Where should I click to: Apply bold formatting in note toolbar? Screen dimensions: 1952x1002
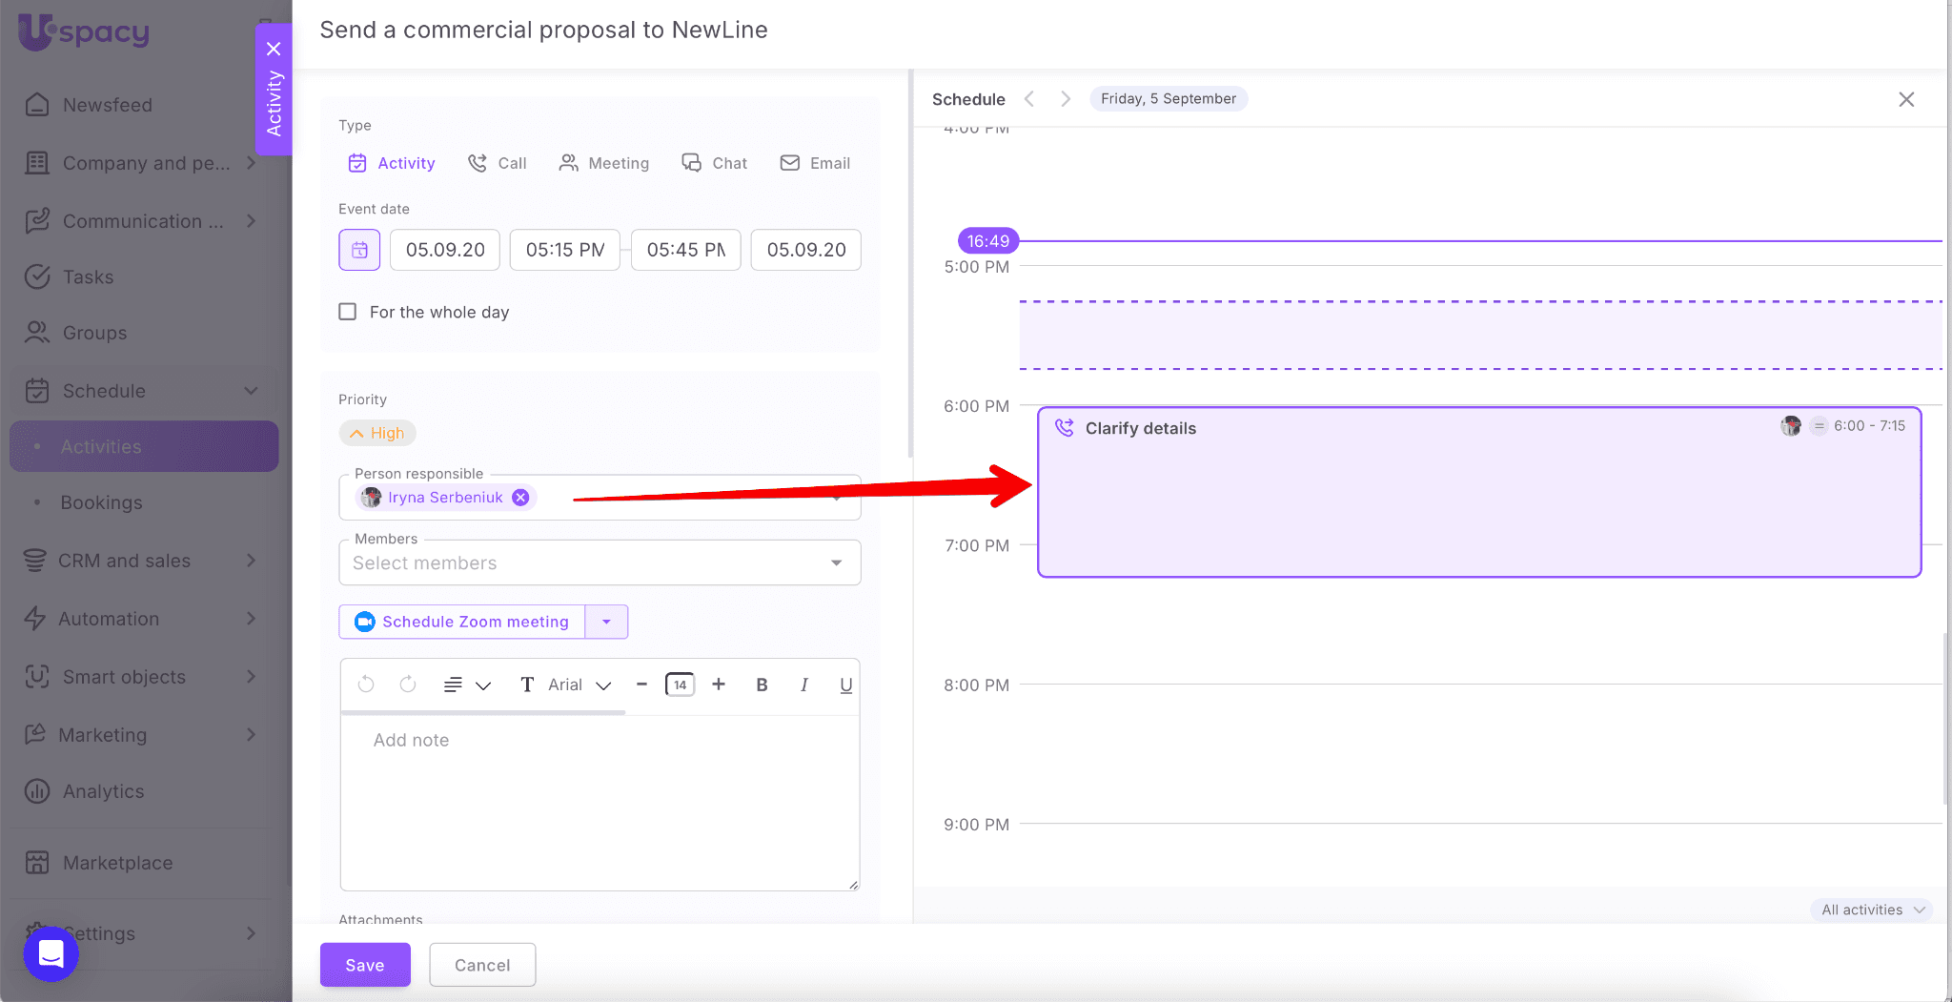coord(762,685)
